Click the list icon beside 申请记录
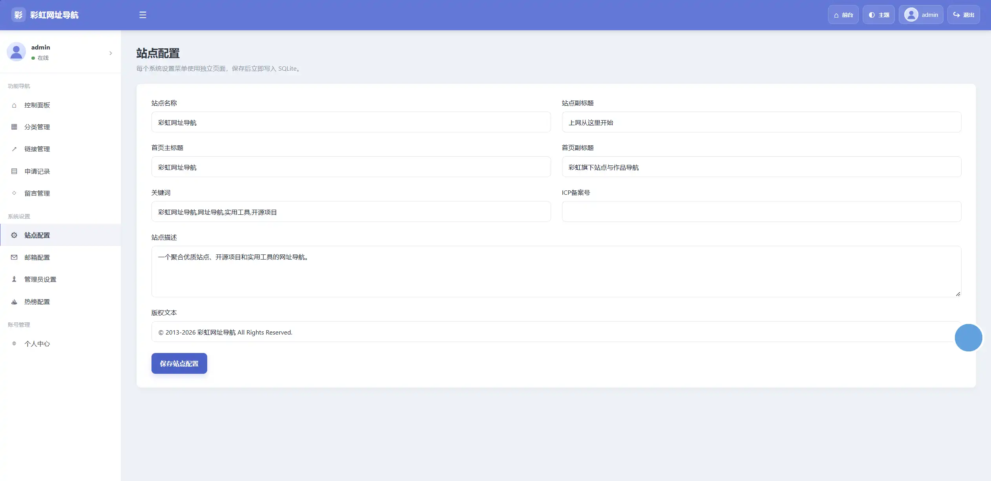The image size is (991, 481). [x=14, y=171]
